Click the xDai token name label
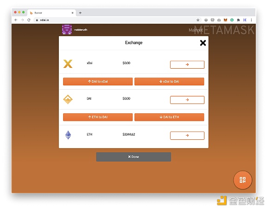Image resolution: width=267 pixels, height=208 pixels. [x=89, y=63]
